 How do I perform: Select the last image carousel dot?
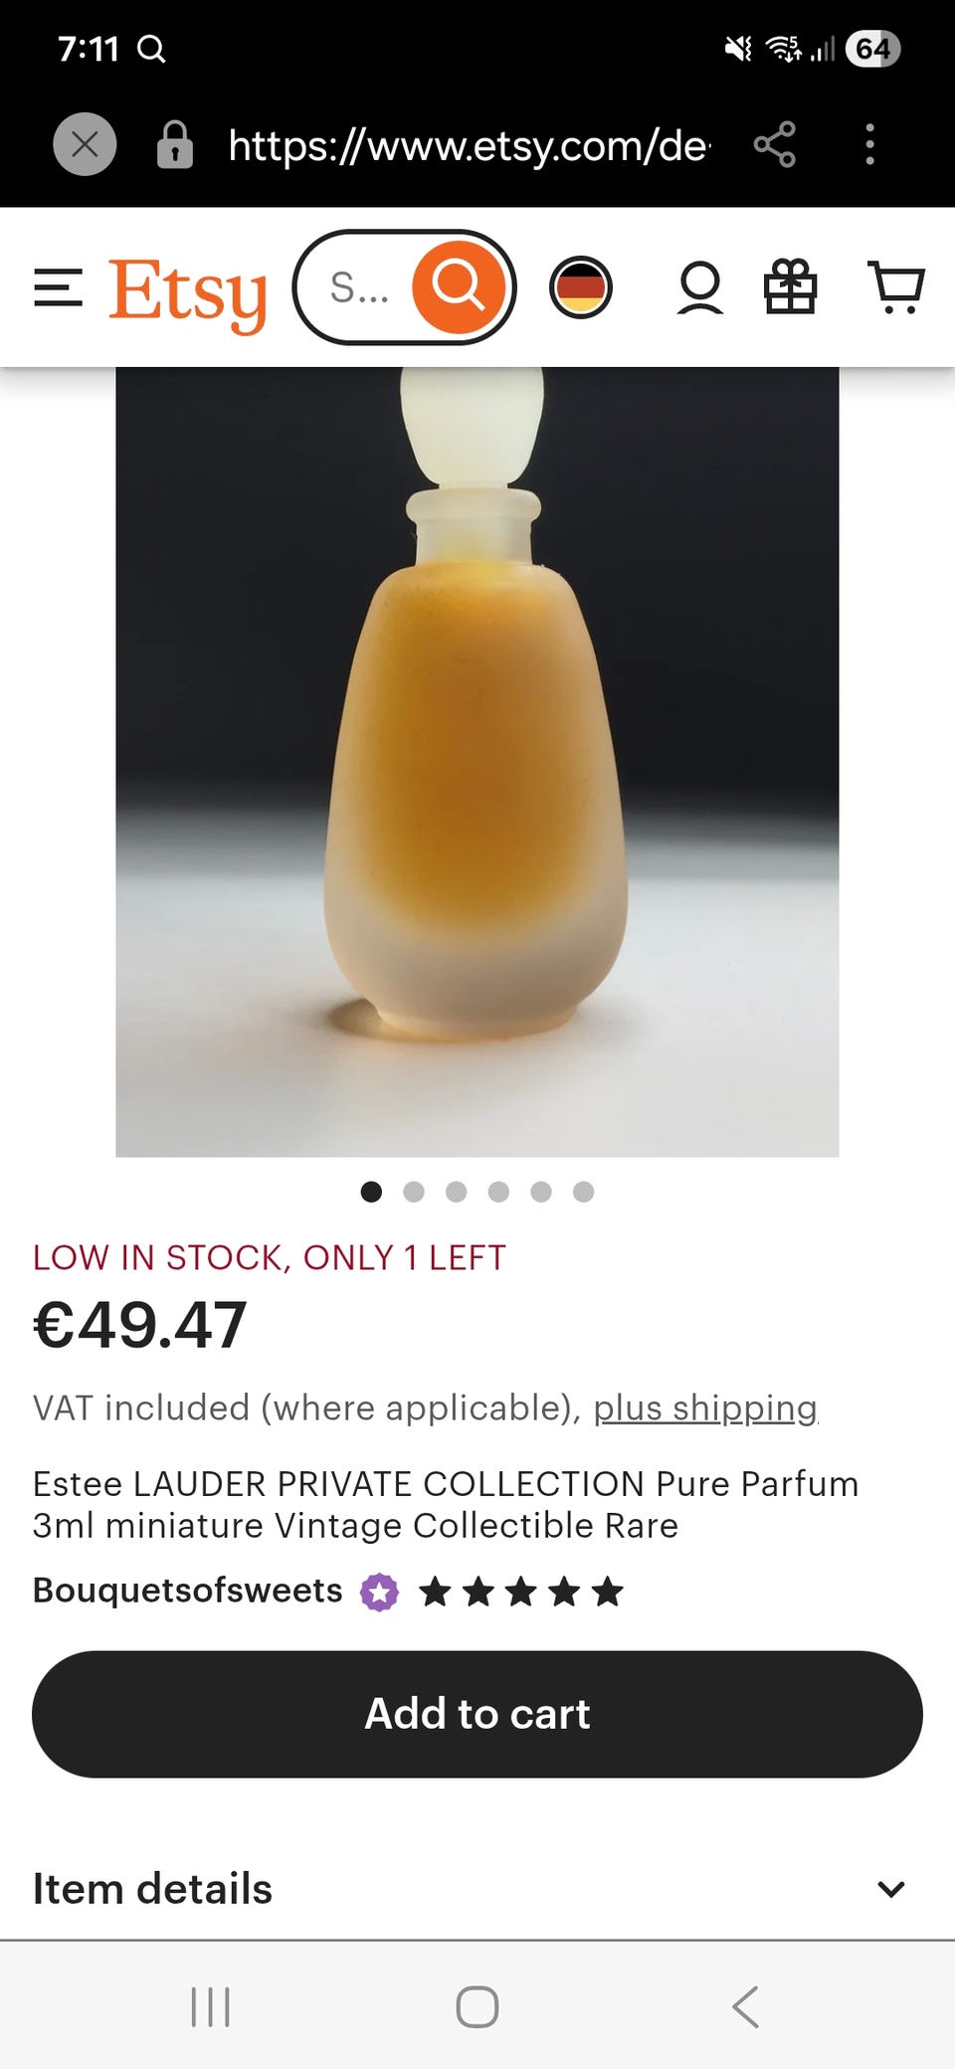[584, 1192]
